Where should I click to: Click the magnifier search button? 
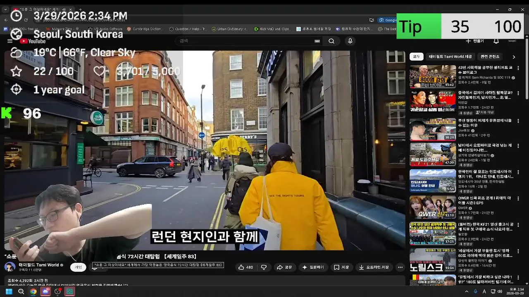(x=331, y=41)
